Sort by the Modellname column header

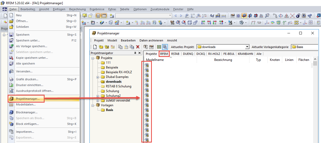point(170,60)
